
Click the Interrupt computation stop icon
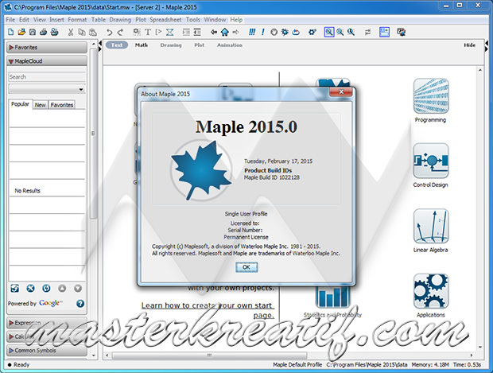click(x=274, y=32)
